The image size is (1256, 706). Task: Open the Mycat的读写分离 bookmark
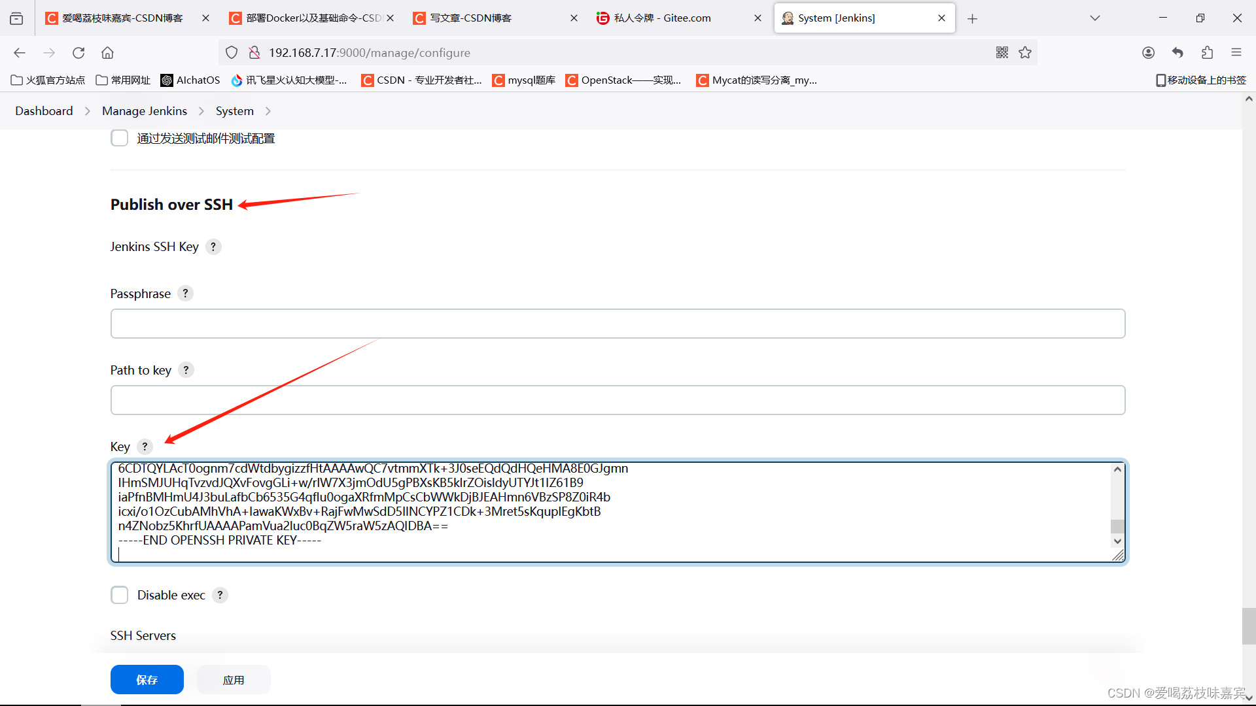click(x=758, y=80)
